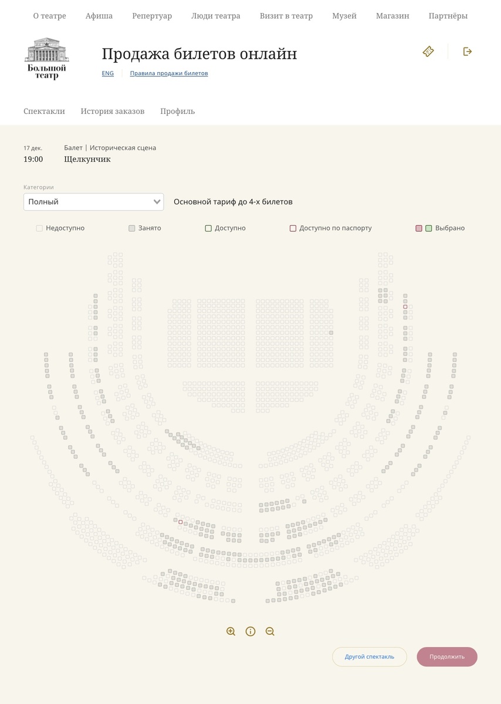Click the Доступно legend checkbox
This screenshot has height=704, width=501.
[x=208, y=228]
